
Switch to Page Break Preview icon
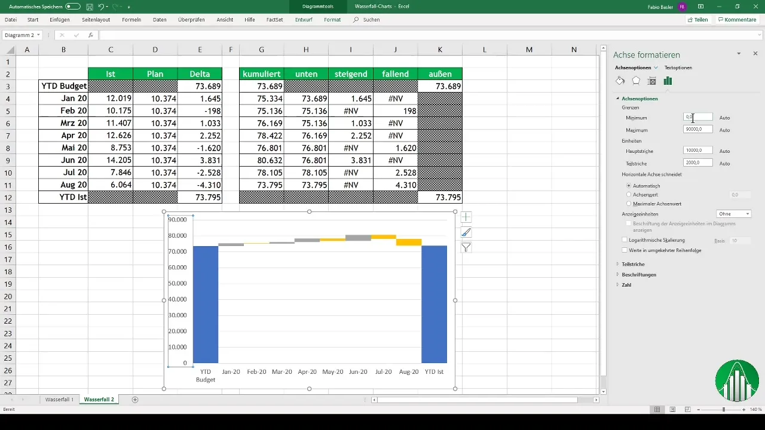(x=688, y=410)
